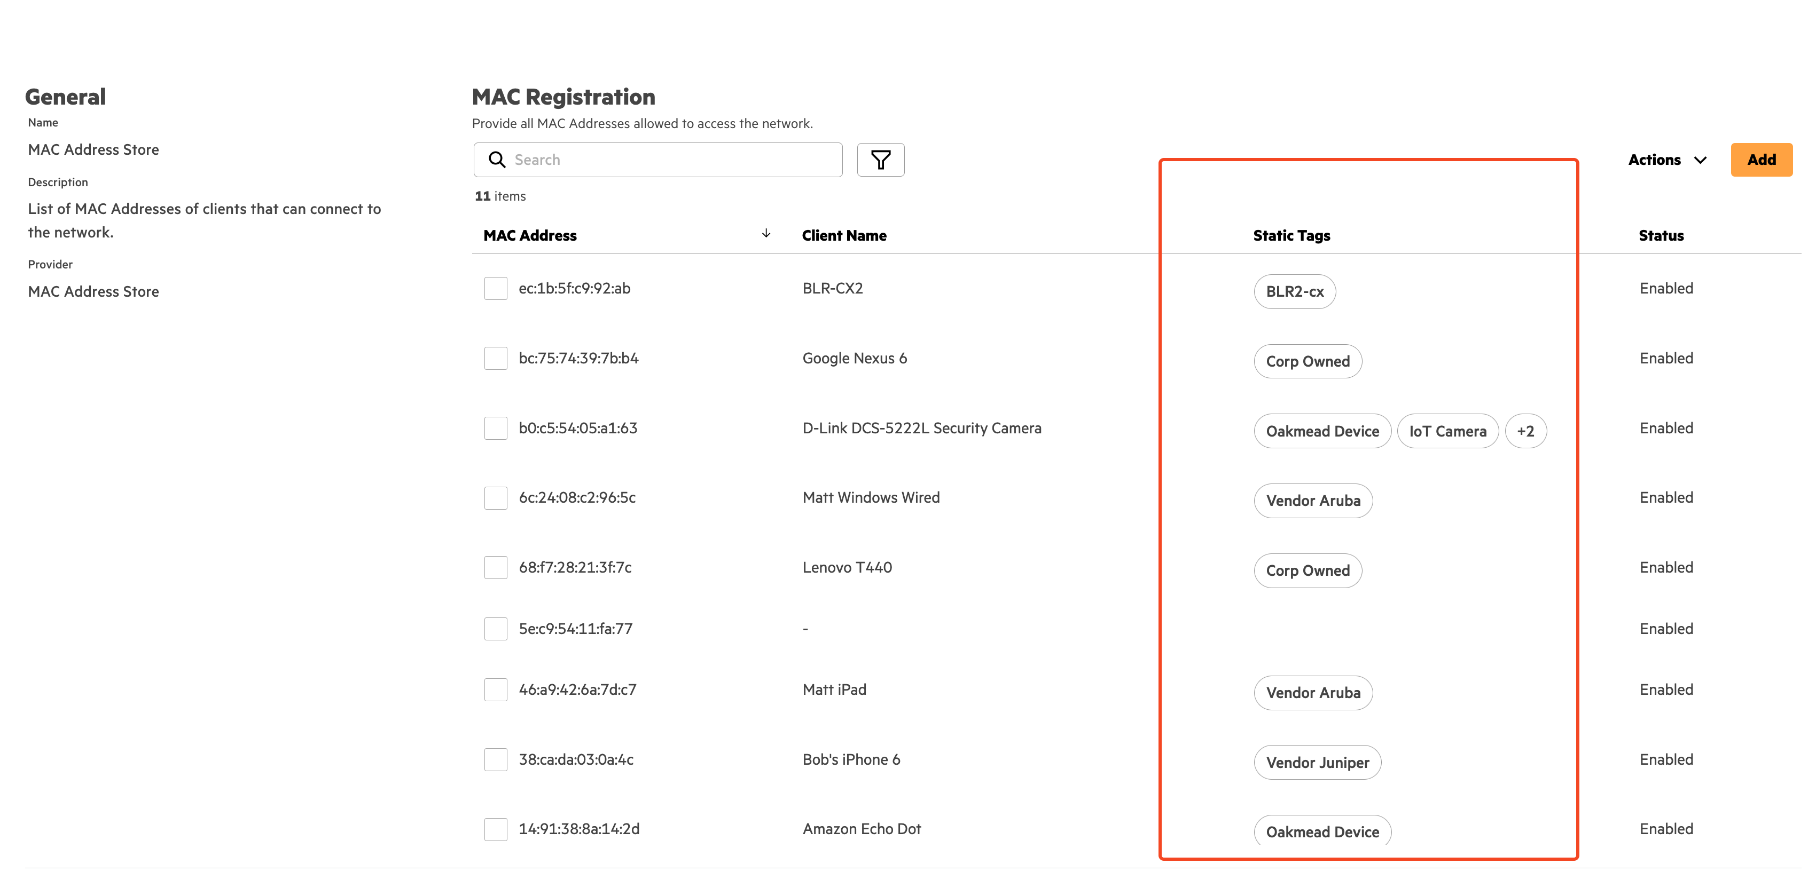The height and width of the screenshot is (872, 1816).
Task: Click Corp Owned tag on Google Nexus 6 row
Action: [1308, 361]
